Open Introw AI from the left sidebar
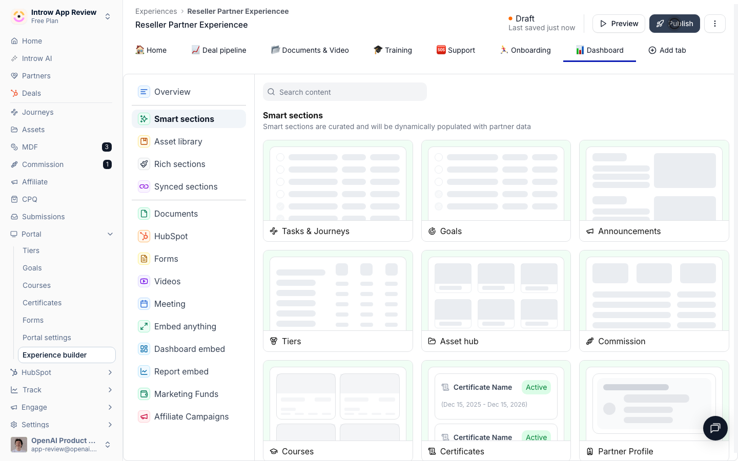Image resolution: width=738 pixels, height=461 pixels. coord(37,58)
